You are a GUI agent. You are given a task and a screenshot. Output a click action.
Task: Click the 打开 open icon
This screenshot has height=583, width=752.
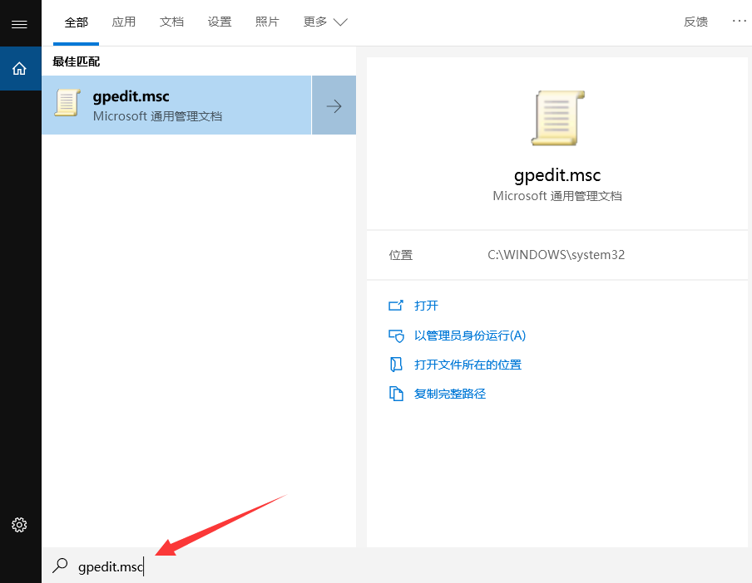click(396, 306)
